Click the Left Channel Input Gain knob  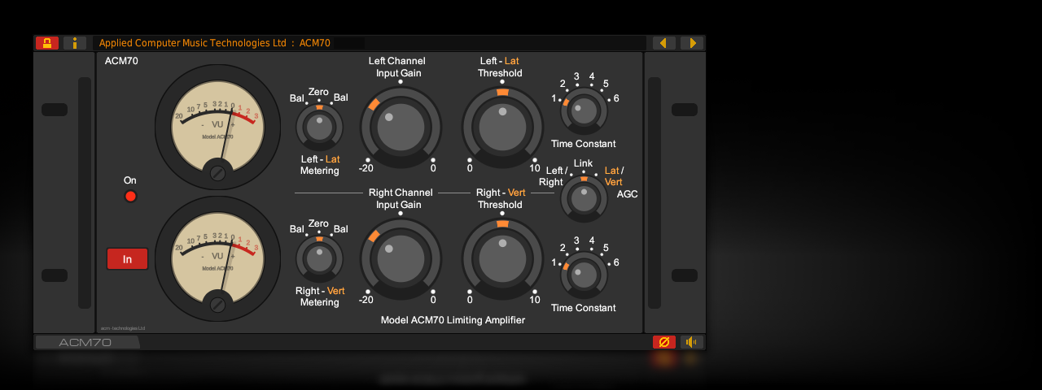[401, 127]
